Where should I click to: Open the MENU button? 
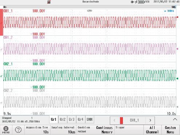coord(6,130)
